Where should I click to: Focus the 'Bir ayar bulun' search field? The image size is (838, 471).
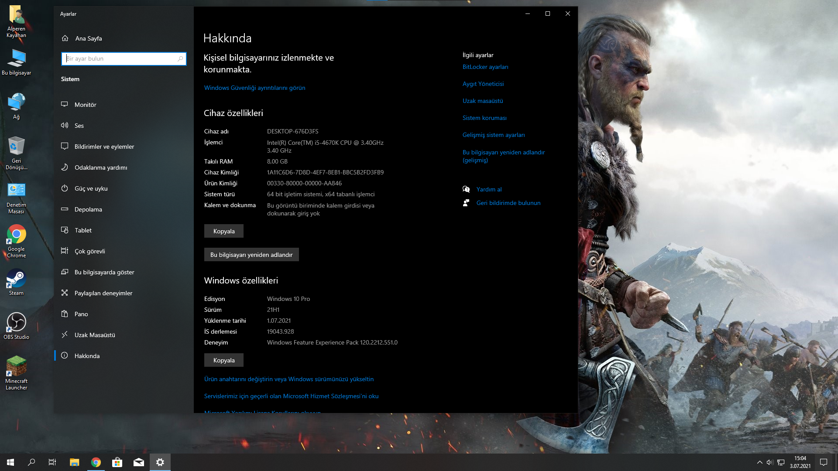118,58
